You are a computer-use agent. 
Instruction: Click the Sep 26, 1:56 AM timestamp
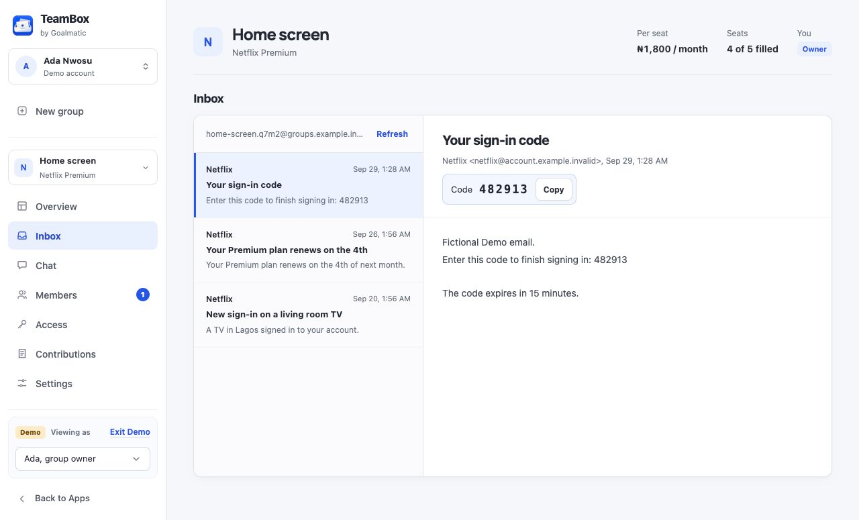[x=382, y=235]
